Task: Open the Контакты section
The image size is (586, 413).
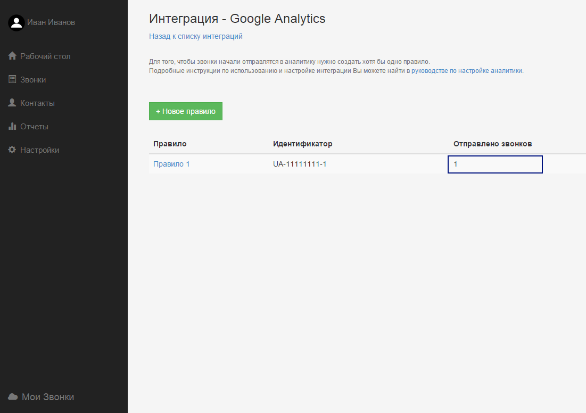Action: pos(37,103)
